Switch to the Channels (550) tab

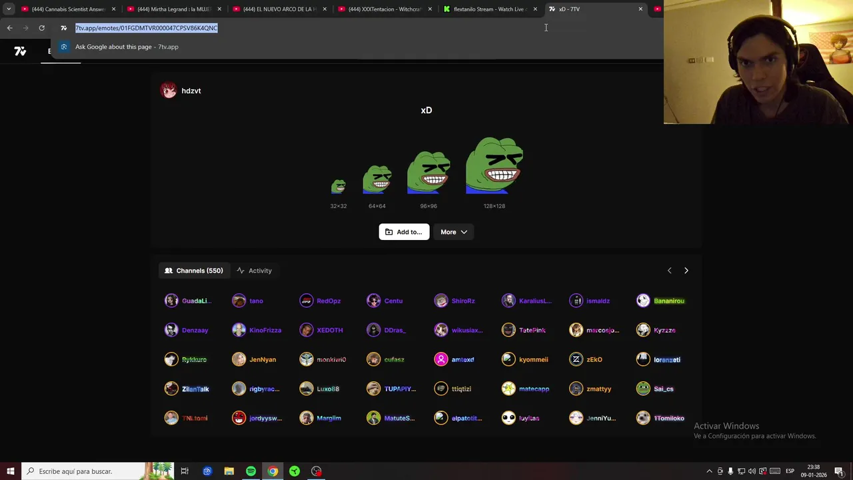click(x=194, y=271)
